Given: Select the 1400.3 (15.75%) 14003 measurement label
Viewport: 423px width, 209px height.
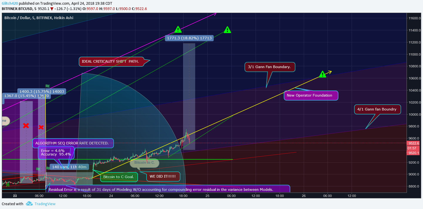Looking at the screenshot, I should (42, 92).
